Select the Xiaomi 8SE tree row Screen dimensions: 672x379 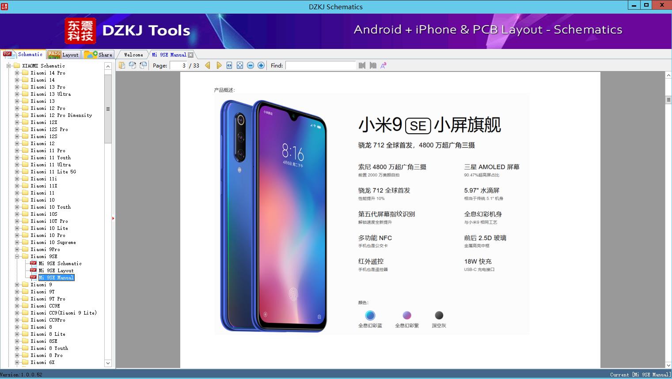click(44, 341)
